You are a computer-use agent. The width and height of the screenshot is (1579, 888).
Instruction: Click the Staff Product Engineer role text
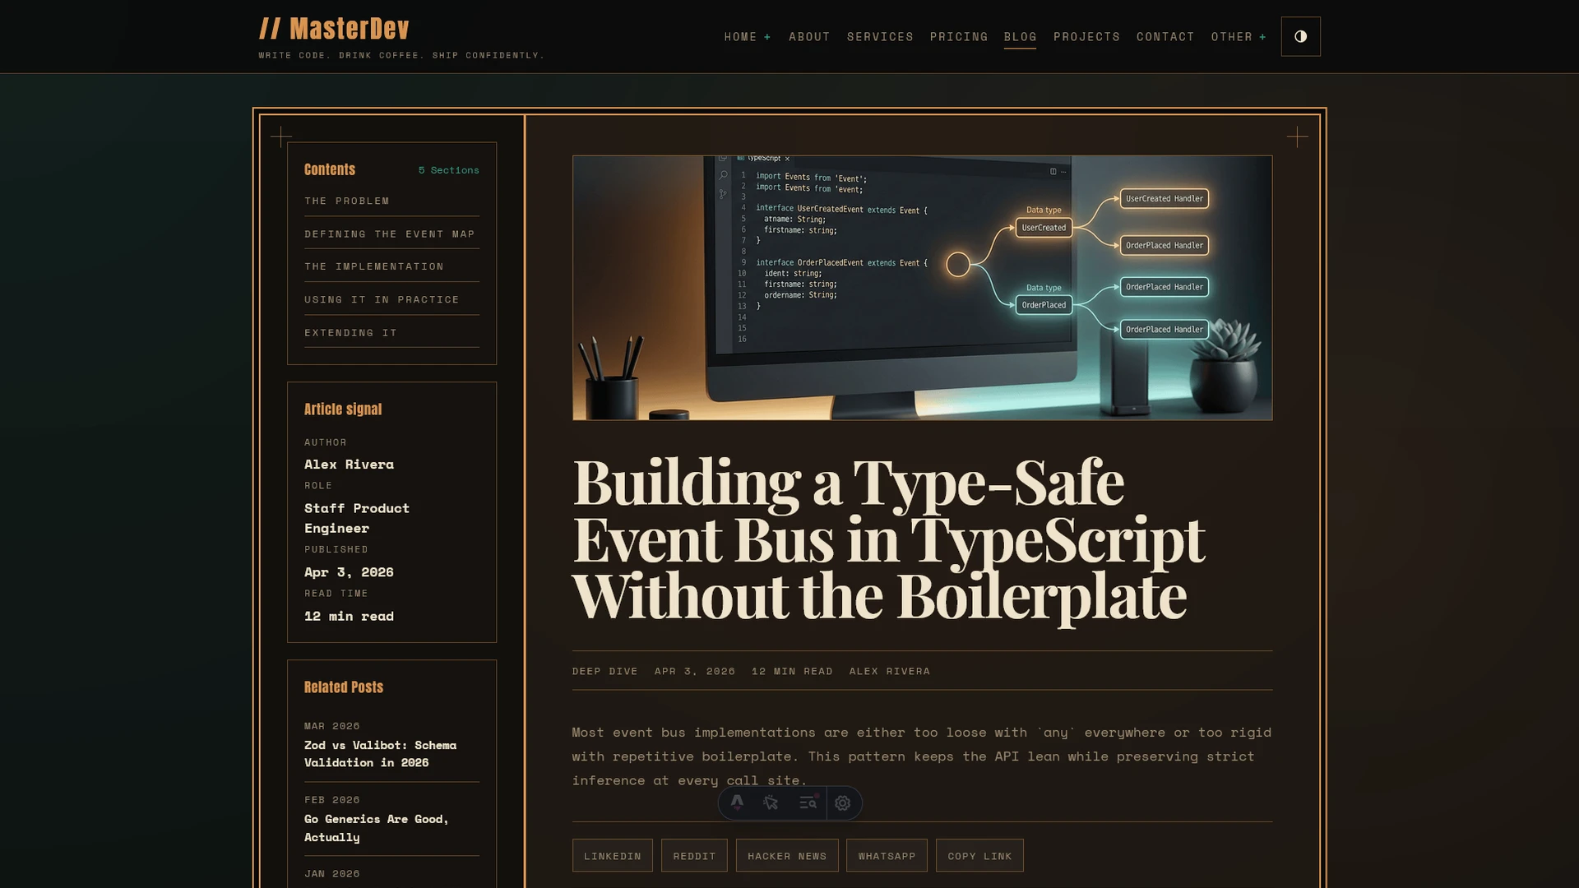[357, 518]
